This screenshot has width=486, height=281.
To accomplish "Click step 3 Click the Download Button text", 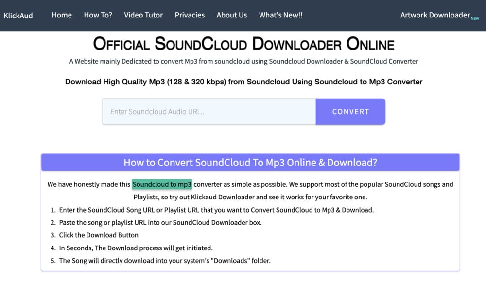I will [99, 235].
